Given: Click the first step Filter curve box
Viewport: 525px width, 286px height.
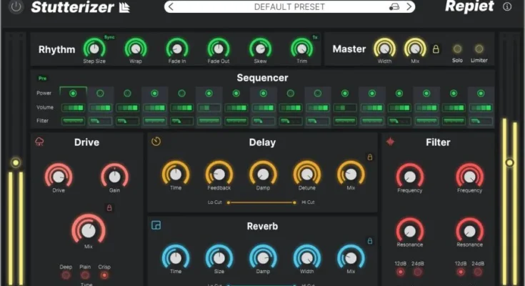Looking at the screenshot, I should (73, 121).
